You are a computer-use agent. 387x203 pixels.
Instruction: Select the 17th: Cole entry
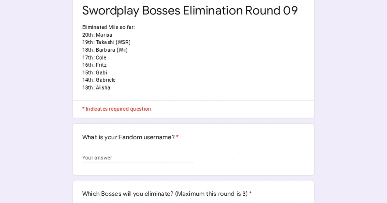[x=94, y=57]
